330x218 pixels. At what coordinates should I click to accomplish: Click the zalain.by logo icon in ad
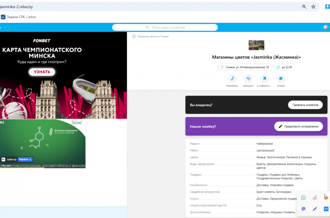[x=3, y=160]
